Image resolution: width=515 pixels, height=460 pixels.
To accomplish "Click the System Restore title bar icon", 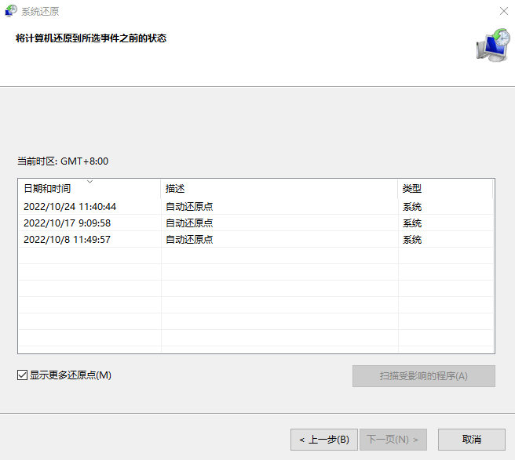I will 12,11.
